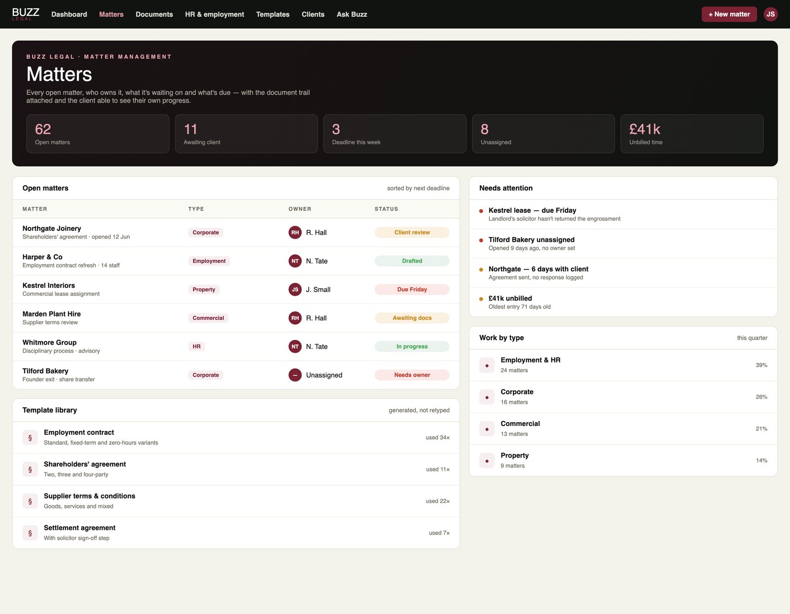This screenshot has width=790, height=614.
Task: Click the Supplier terms & conditions icon
Action: point(30,501)
